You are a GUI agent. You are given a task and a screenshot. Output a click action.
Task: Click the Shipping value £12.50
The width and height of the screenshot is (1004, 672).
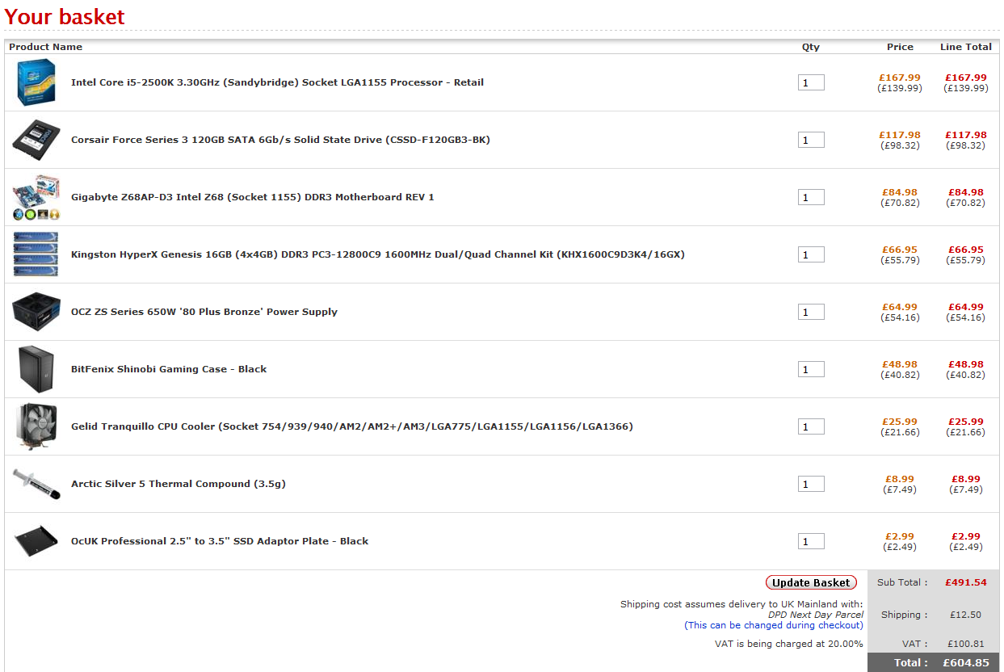pos(966,615)
